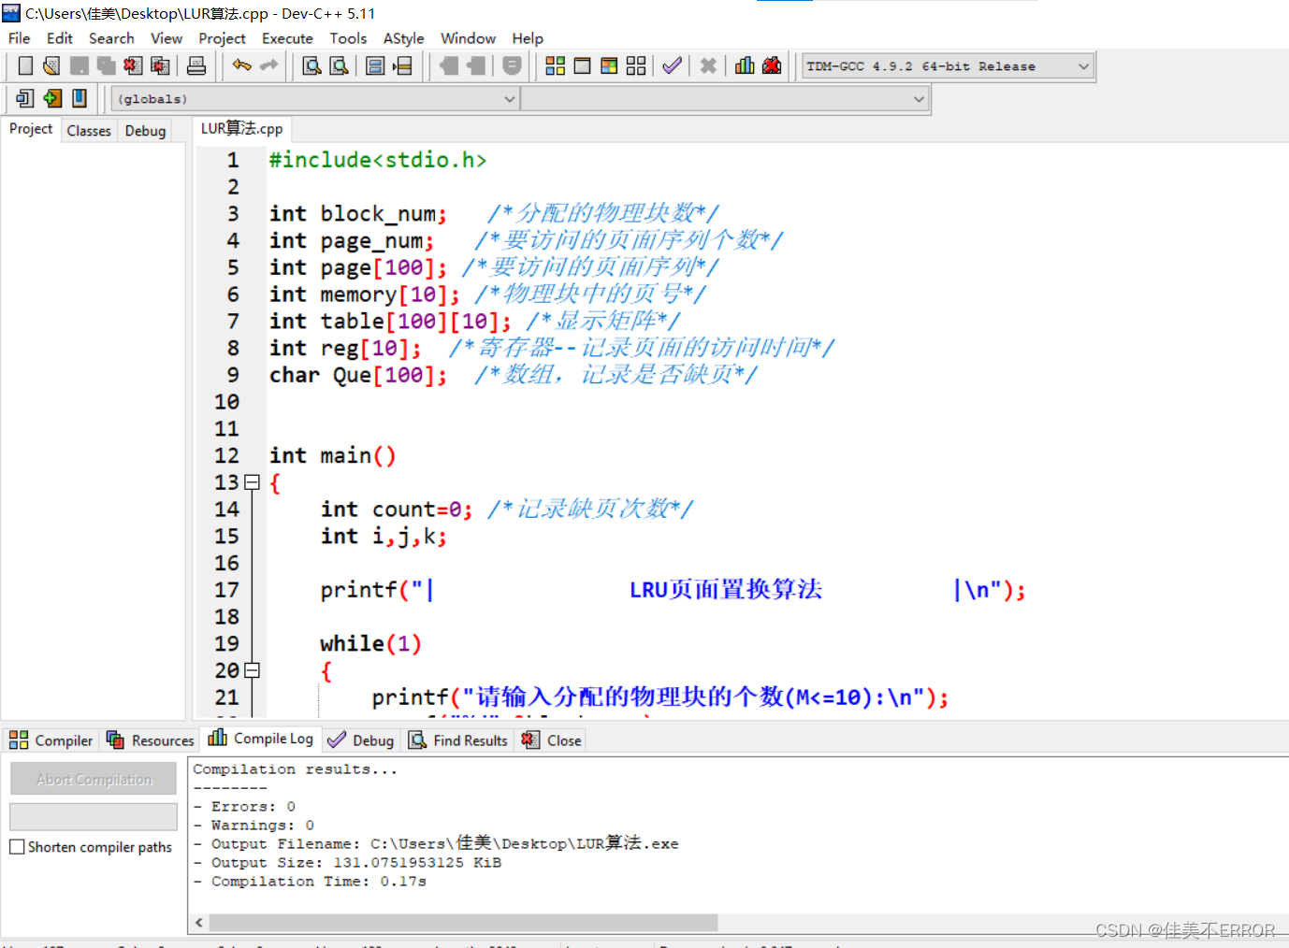Click the Open file toolbar icon
This screenshot has height=948, width=1289.
point(51,65)
